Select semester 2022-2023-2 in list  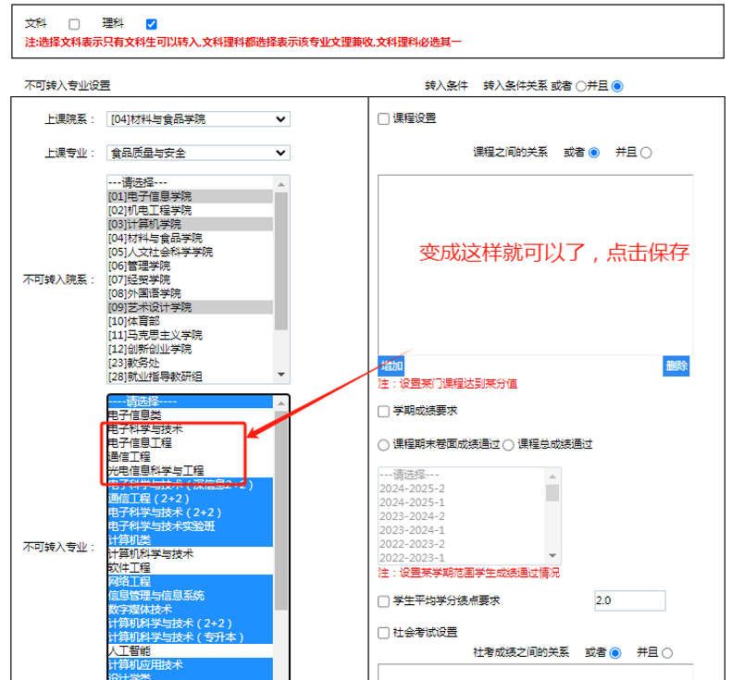[462, 544]
